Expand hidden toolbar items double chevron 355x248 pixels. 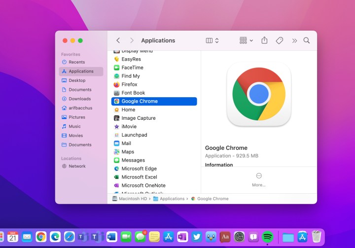tap(294, 41)
